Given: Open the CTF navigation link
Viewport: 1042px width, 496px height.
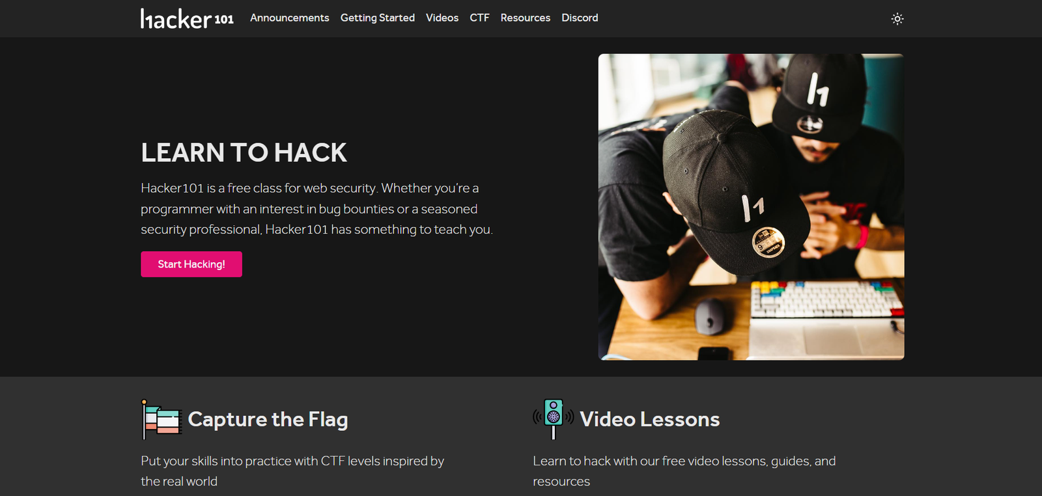Looking at the screenshot, I should (x=479, y=18).
